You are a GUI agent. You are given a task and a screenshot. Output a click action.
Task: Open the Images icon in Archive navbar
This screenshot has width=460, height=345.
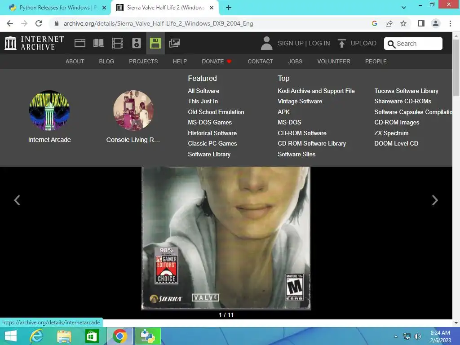(x=174, y=43)
